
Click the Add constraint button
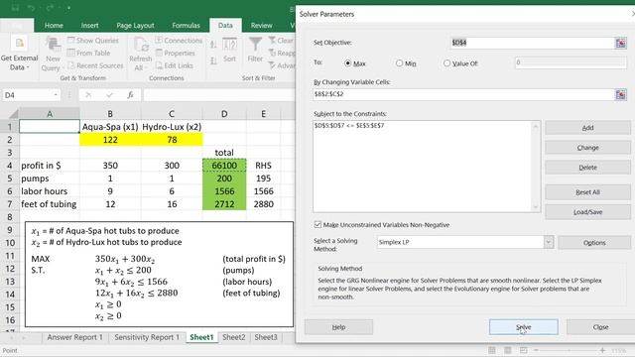click(x=587, y=128)
